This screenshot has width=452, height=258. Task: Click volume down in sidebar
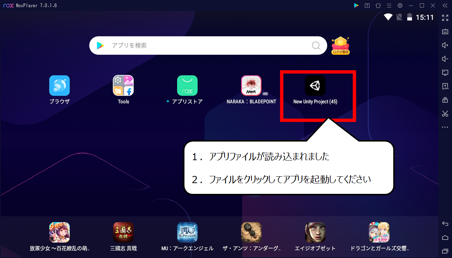tap(445, 59)
